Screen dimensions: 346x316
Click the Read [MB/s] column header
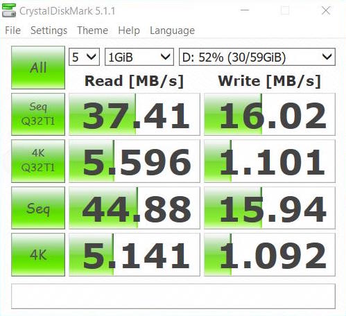click(134, 81)
